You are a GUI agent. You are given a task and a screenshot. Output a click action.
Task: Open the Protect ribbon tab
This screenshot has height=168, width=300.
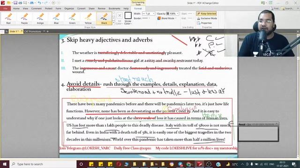(x=49, y=8)
